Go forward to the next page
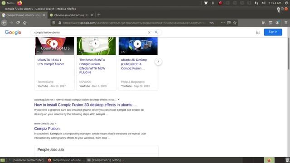Image resolution: width=290 pixels, height=163 pixels. (x=11, y=23)
